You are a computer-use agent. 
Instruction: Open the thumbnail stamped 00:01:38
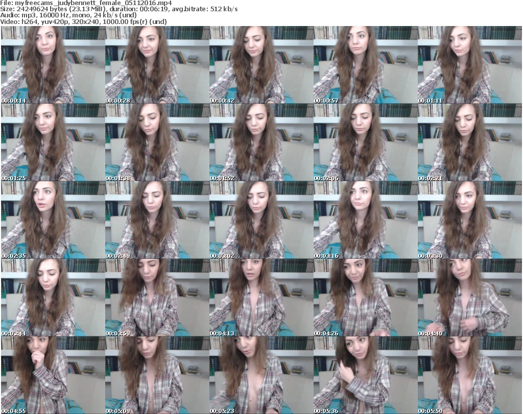(x=157, y=142)
